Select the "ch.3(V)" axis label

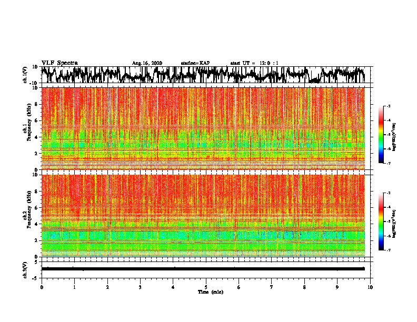(x=25, y=270)
